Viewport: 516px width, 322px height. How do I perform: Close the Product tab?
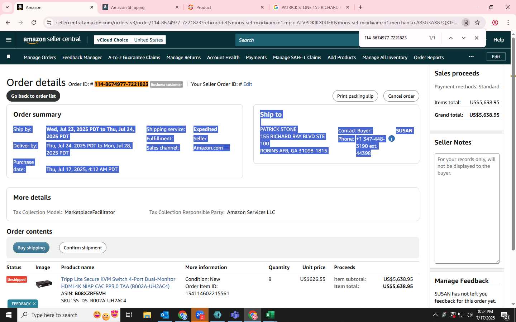point(262,7)
